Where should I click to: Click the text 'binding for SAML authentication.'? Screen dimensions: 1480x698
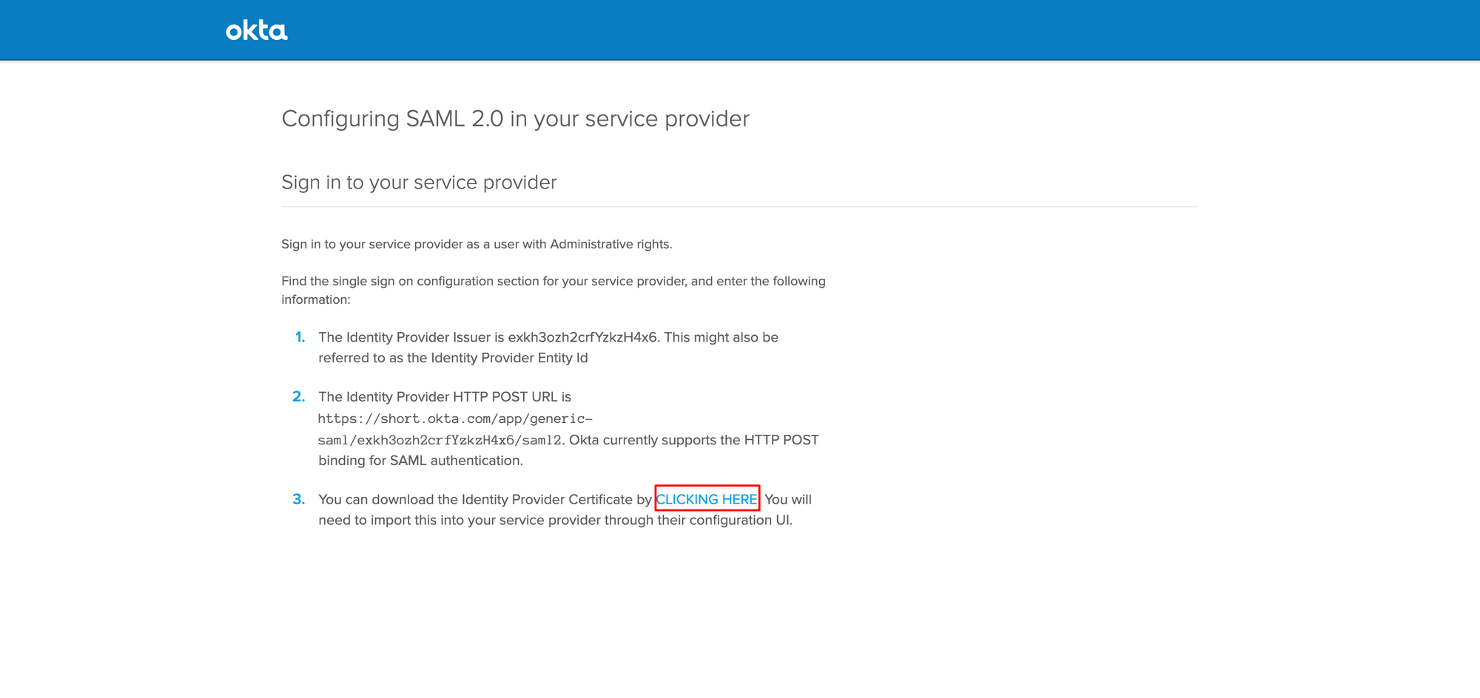coord(420,461)
